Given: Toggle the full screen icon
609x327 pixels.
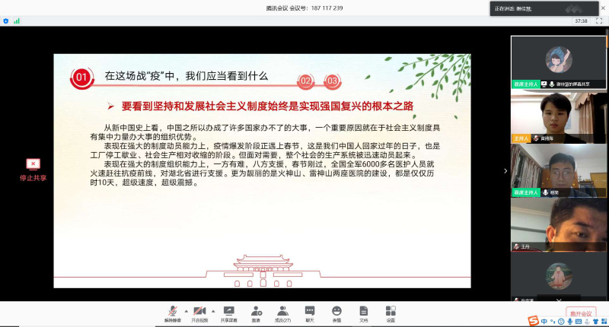Looking at the screenshot, I should 598,21.
